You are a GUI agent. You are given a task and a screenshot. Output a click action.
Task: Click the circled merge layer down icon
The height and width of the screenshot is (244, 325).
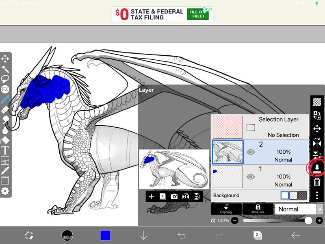tap(317, 168)
